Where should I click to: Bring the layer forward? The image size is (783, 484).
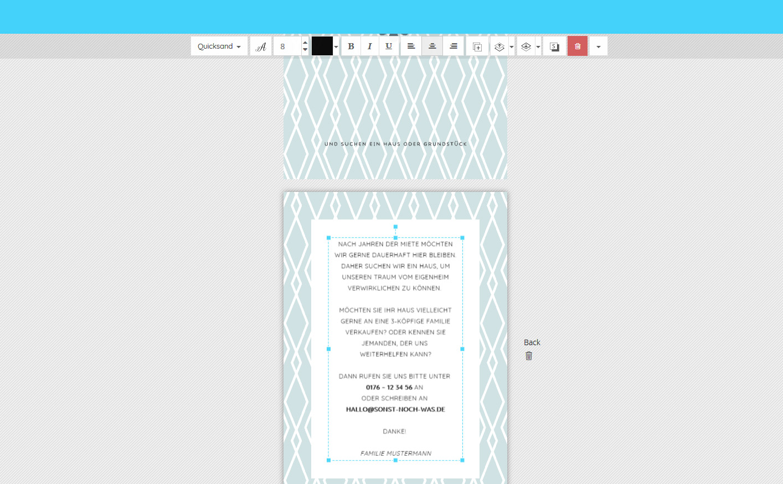(499, 46)
